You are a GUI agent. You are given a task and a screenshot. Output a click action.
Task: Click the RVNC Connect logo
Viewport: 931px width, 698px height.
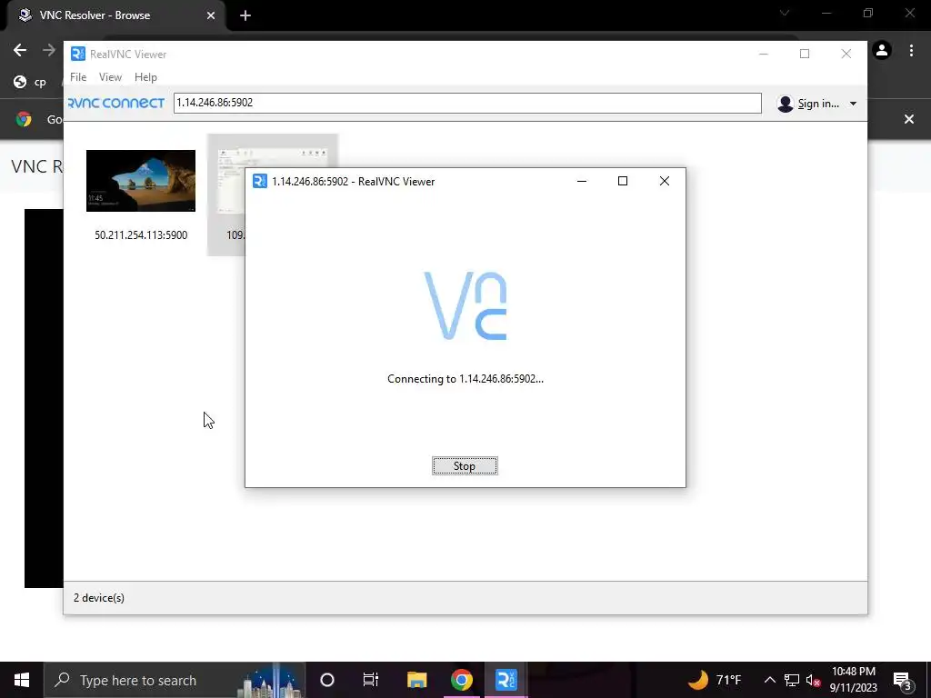click(x=116, y=104)
